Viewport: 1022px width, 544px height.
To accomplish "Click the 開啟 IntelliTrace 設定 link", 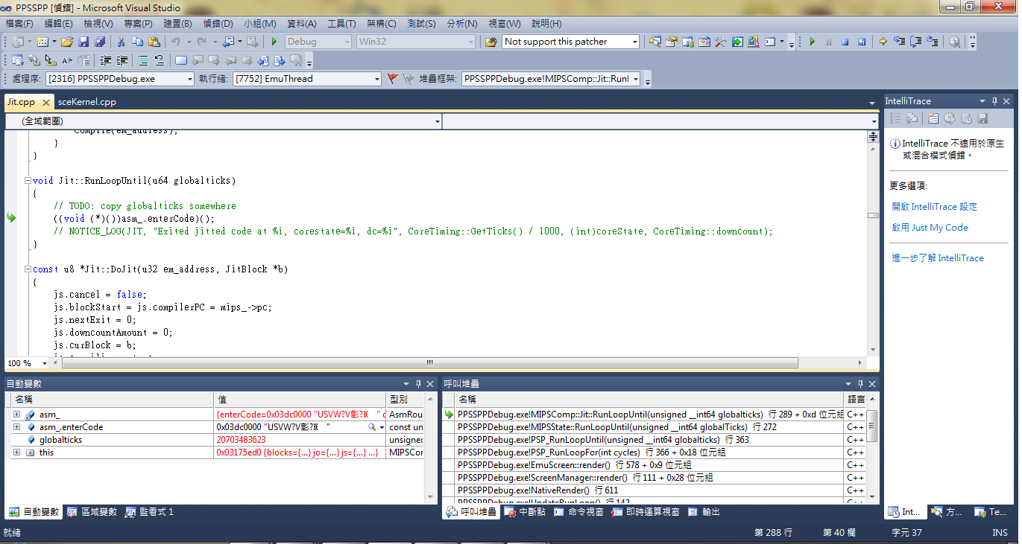I will pos(934,207).
